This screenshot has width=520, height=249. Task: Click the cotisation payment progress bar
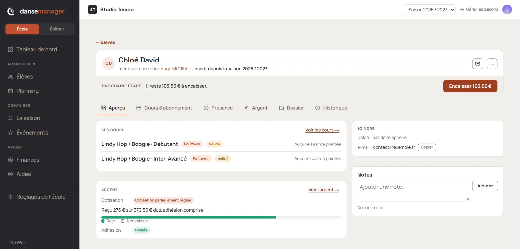[x=221, y=217]
